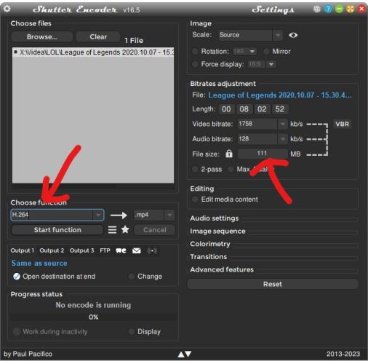Click the Clear button
The height and width of the screenshot is (364, 368).
(x=98, y=36)
